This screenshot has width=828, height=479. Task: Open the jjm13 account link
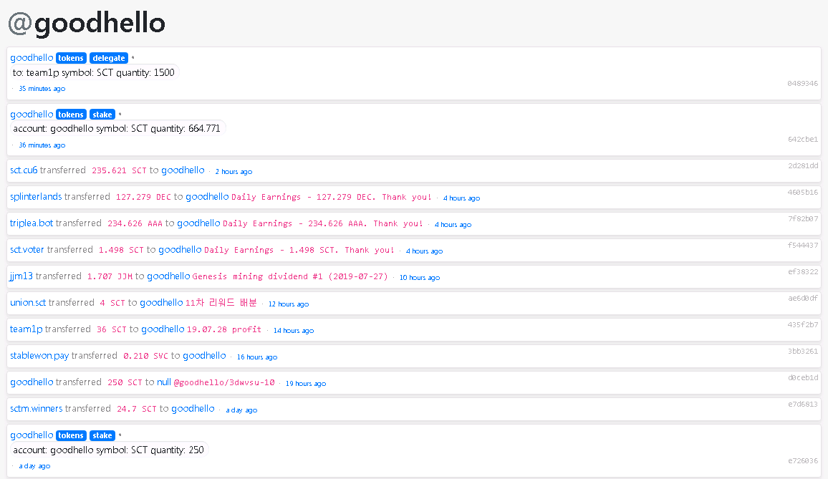[21, 276]
